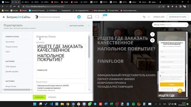Show hidden system tray icons chevron
The width and height of the screenshot is (191, 107).
point(156,104)
